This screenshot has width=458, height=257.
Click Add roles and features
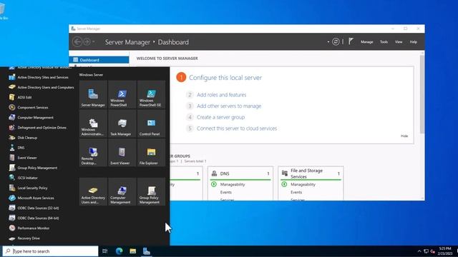click(x=221, y=95)
